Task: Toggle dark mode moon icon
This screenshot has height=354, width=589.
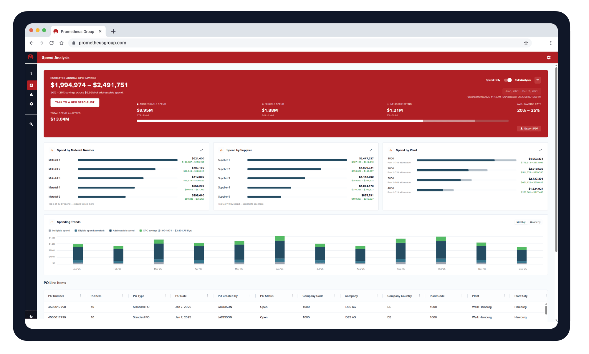Action: coord(31,316)
